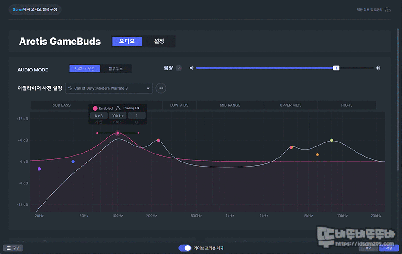Click the Sonar에서 오디오 설정 구성 button
The image size is (402, 254).
pos(35,9)
